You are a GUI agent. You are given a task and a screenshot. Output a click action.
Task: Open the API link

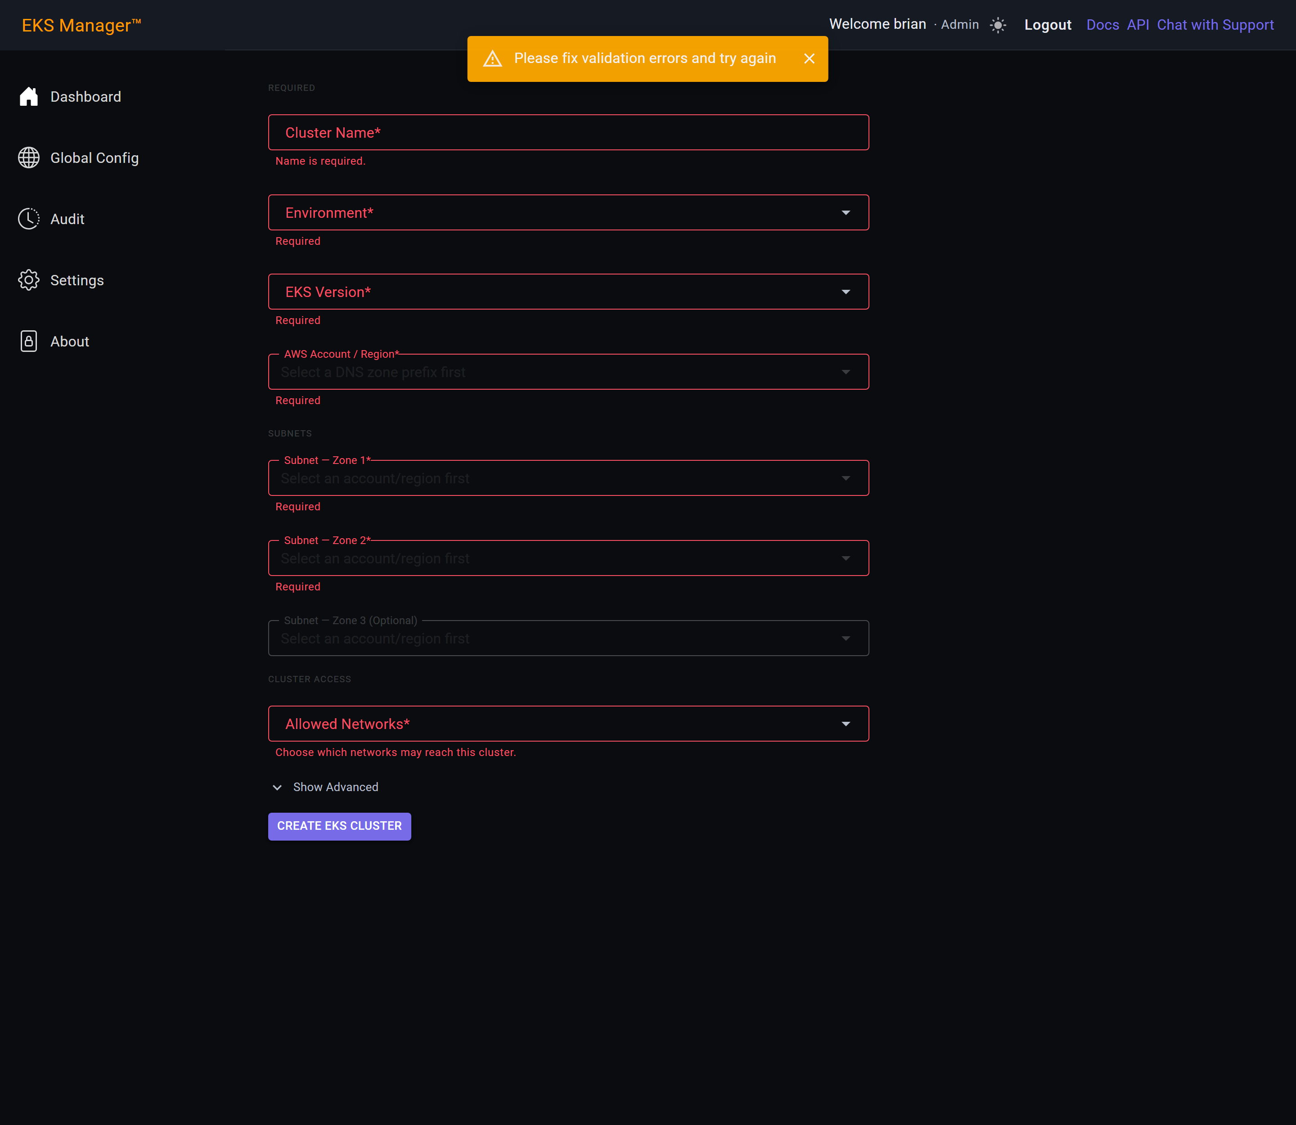[1138, 25]
